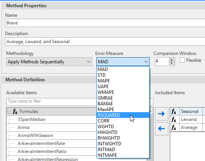Image resolution: width=205 pixels, height=161 pixels.
Task: Click the Name field containing Brave
Action: (x=105, y=23)
